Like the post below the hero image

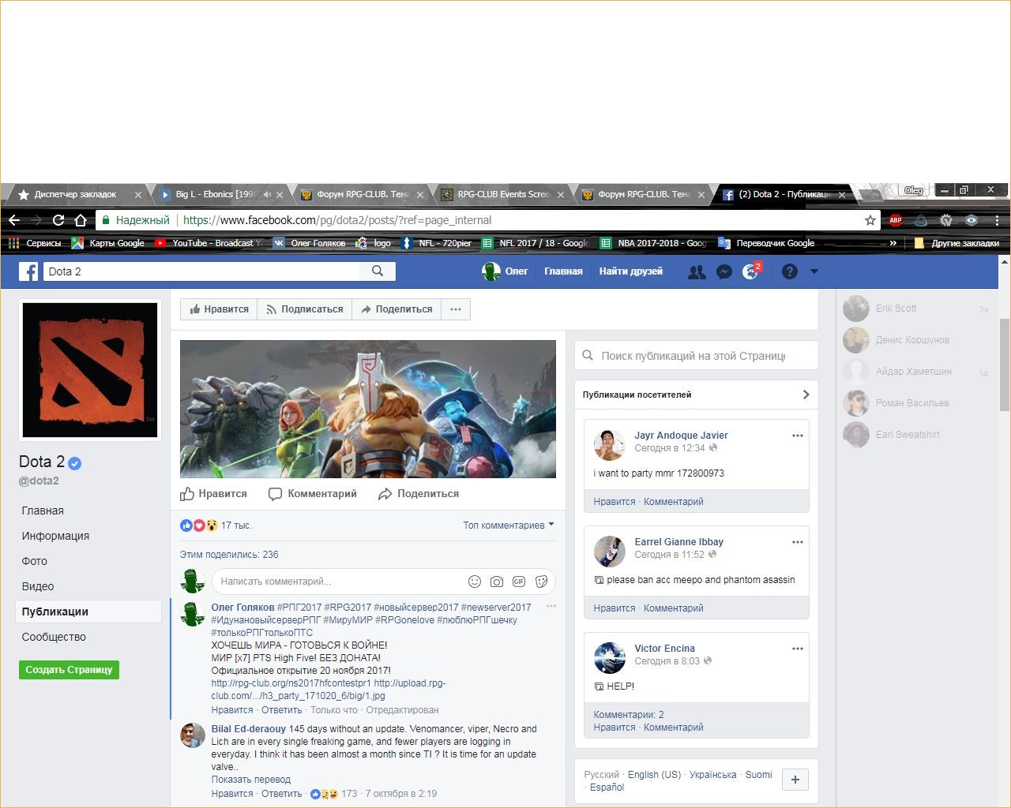click(x=214, y=494)
